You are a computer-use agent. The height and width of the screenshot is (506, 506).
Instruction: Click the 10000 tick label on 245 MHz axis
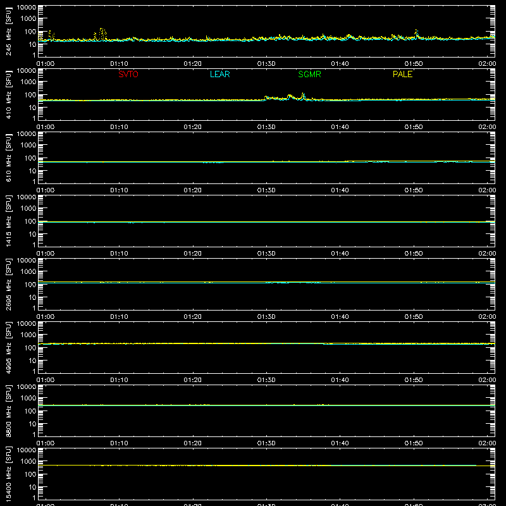[x=27, y=8]
